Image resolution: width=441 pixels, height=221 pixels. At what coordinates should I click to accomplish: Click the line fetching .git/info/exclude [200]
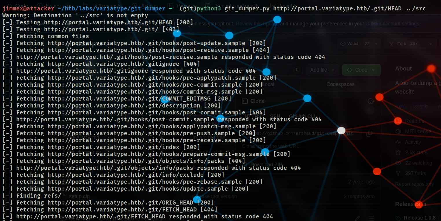[113, 175]
